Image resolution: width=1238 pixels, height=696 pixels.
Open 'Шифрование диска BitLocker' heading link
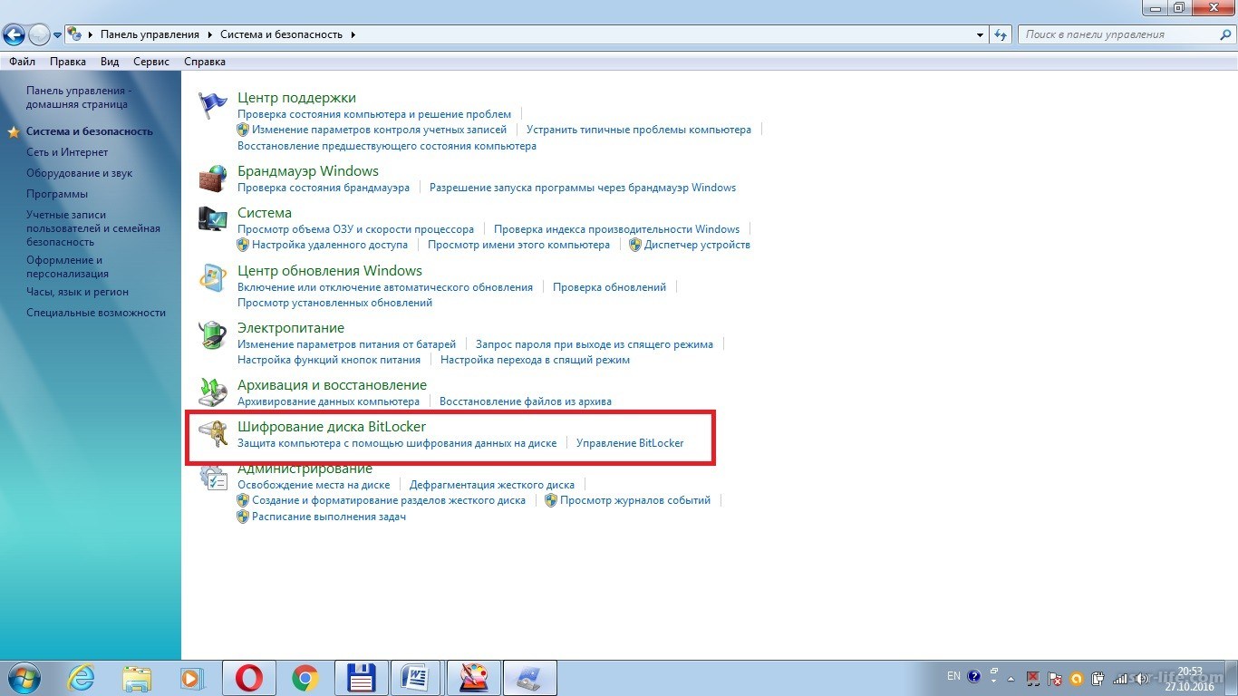coord(332,426)
